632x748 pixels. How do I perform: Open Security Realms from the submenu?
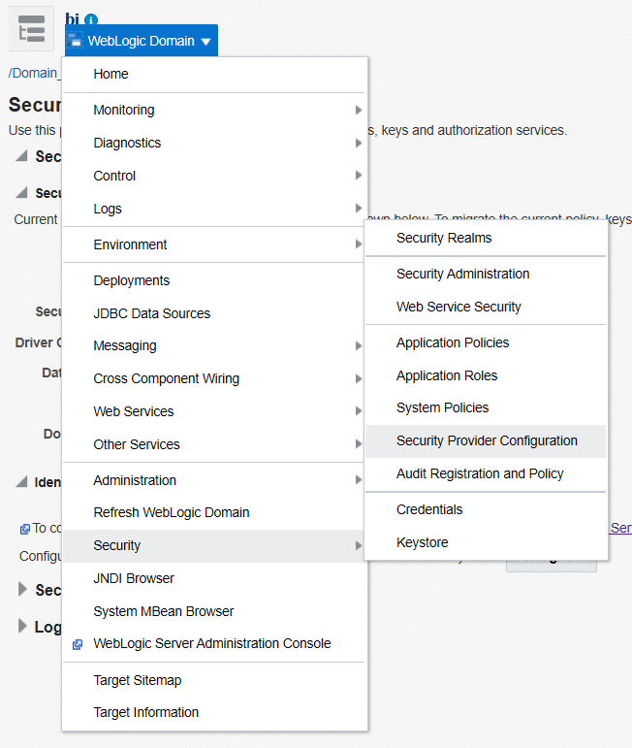pyautogui.click(x=443, y=238)
